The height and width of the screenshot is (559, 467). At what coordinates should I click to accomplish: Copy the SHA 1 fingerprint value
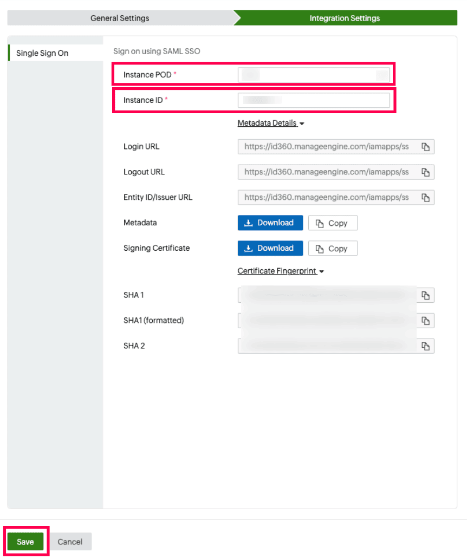pyautogui.click(x=426, y=295)
